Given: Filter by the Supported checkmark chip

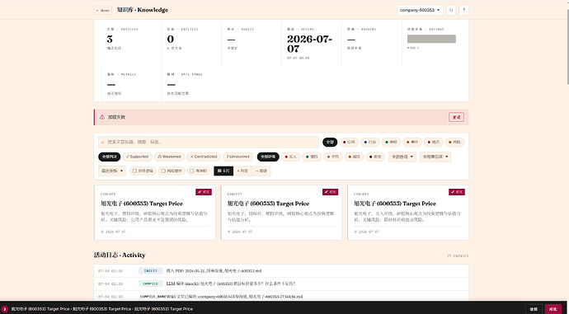Looking at the screenshot, I should 138,157.
